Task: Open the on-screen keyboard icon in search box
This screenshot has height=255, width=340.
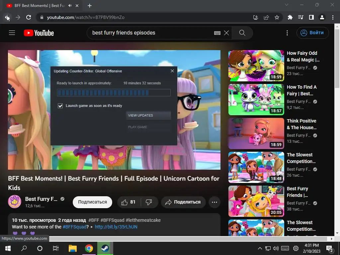Action: (217, 33)
